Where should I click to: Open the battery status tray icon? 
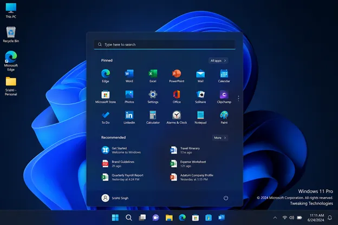(x=300, y=217)
